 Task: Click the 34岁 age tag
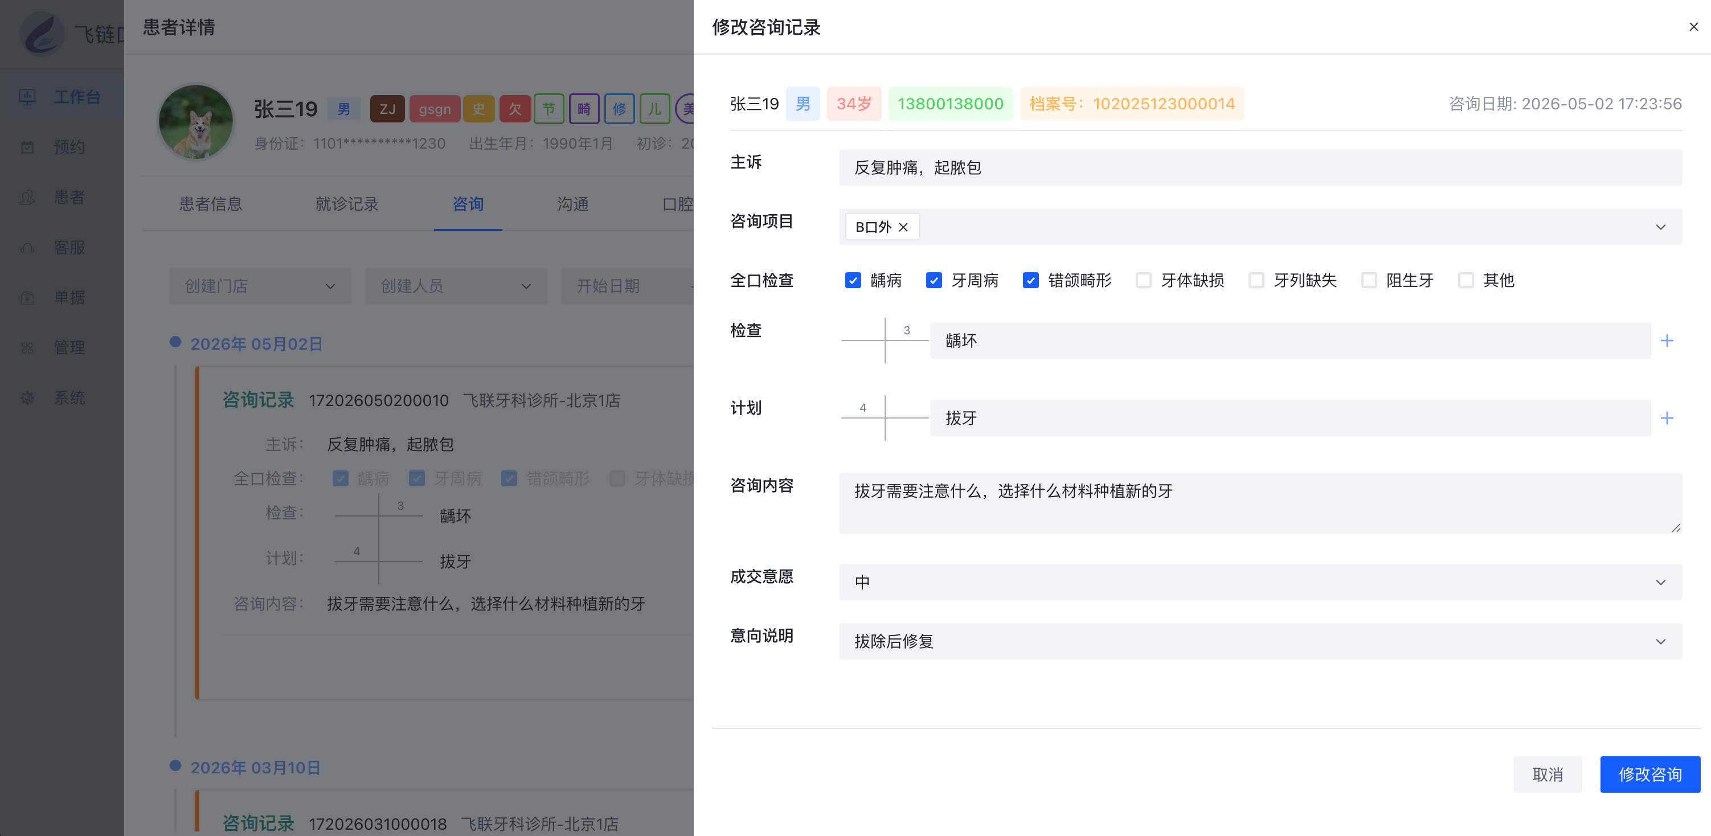pyautogui.click(x=854, y=104)
